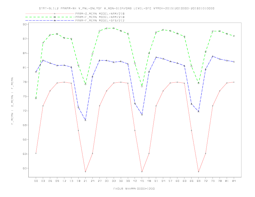
Task: Click x-axis forecast hour label 30
Action: coord(107,181)
